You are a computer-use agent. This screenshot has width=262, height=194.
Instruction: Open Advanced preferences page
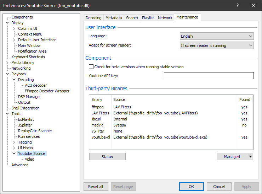[x=20, y=165]
